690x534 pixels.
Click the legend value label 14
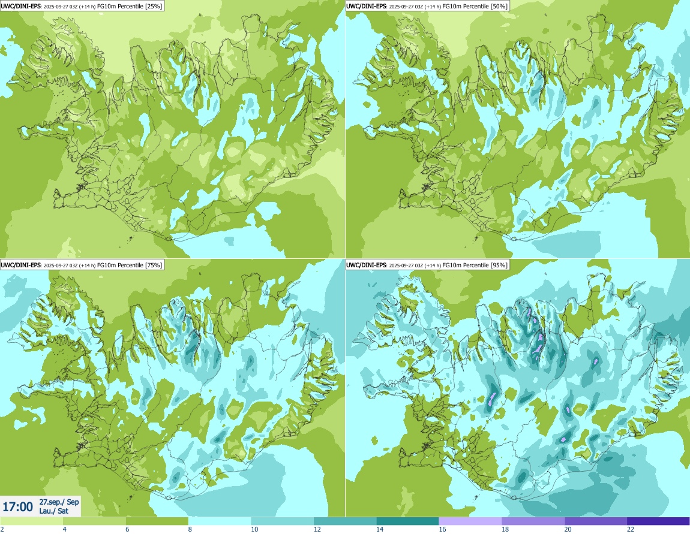[380, 529]
